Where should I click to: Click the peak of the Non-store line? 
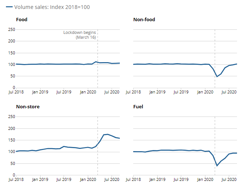click(x=108, y=134)
